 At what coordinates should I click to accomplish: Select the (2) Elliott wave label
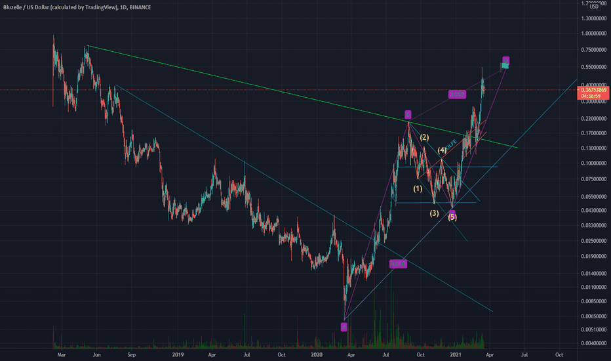point(424,137)
